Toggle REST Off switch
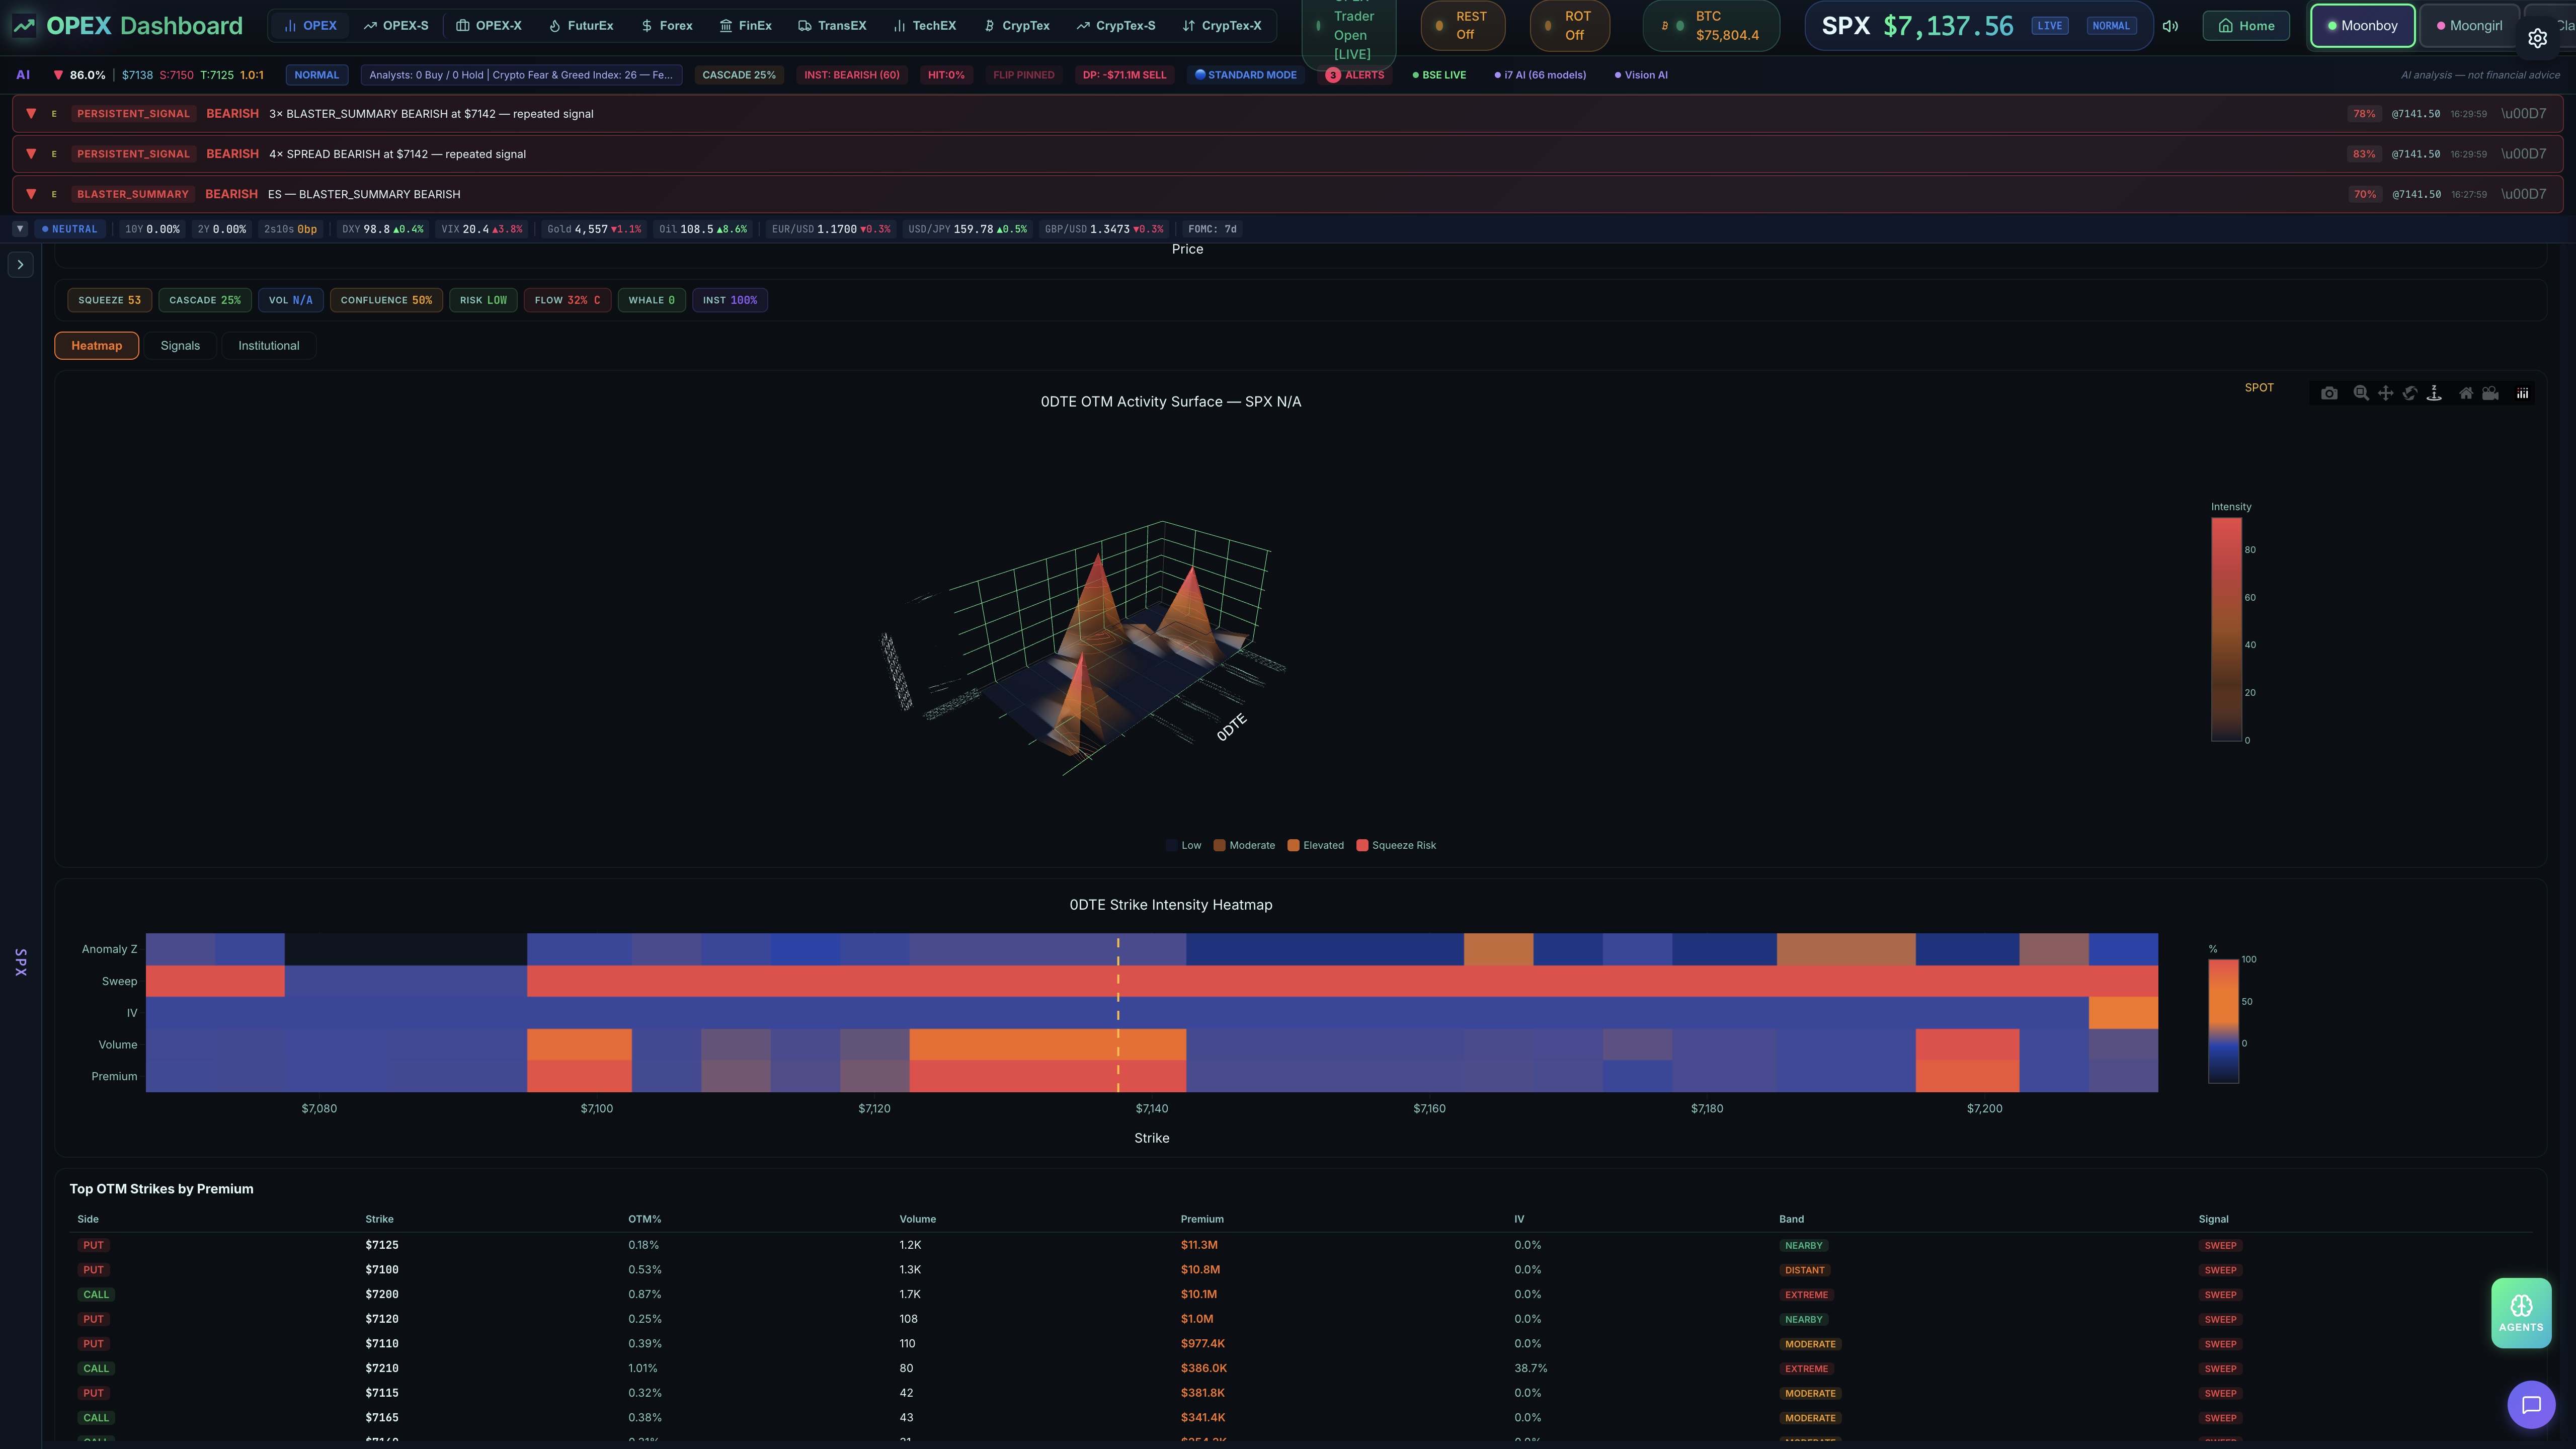The image size is (2576, 1449). point(1463,26)
